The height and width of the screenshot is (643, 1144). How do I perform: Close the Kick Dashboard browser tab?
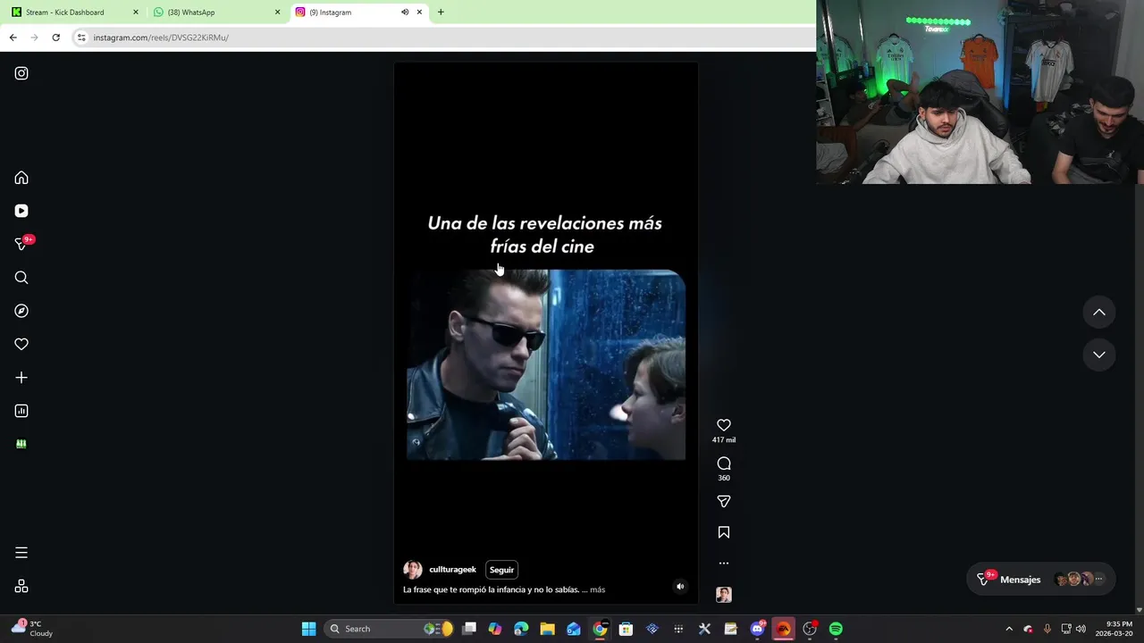(136, 13)
